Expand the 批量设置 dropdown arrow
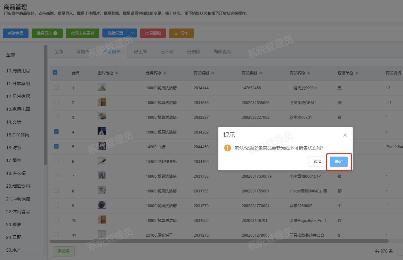The height and width of the screenshot is (260, 403). click(133, 33)
